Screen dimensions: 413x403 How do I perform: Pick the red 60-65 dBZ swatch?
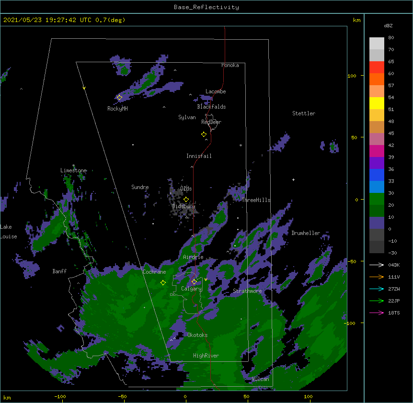[377, 67]
